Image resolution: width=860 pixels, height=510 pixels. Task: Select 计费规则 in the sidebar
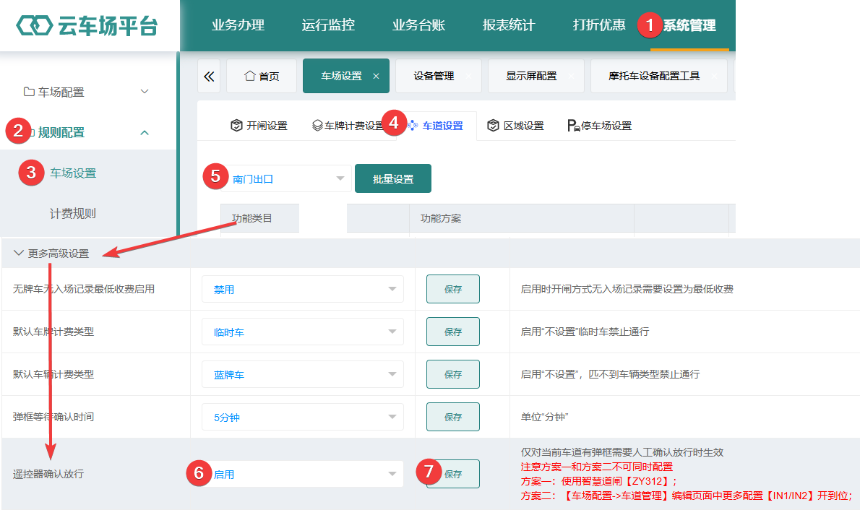[x=73, y=213]
